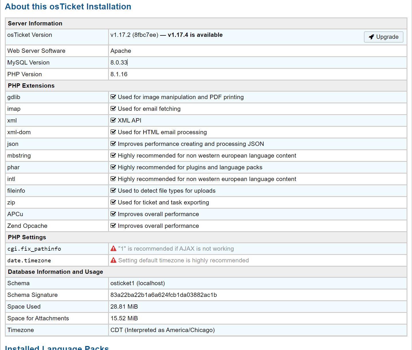Click the phar extension check mark
Image resolution: width=412 pixels, height=350 pixels.
113,167
